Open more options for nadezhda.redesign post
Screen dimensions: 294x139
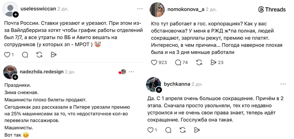132,72
